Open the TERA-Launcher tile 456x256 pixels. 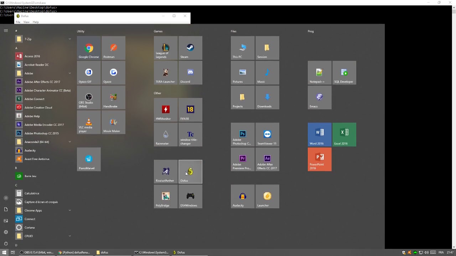(166, 73)
